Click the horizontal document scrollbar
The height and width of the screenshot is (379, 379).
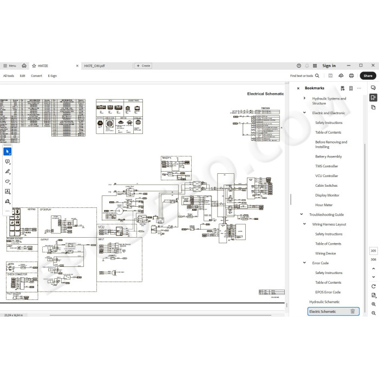click(x=160, y=315)
